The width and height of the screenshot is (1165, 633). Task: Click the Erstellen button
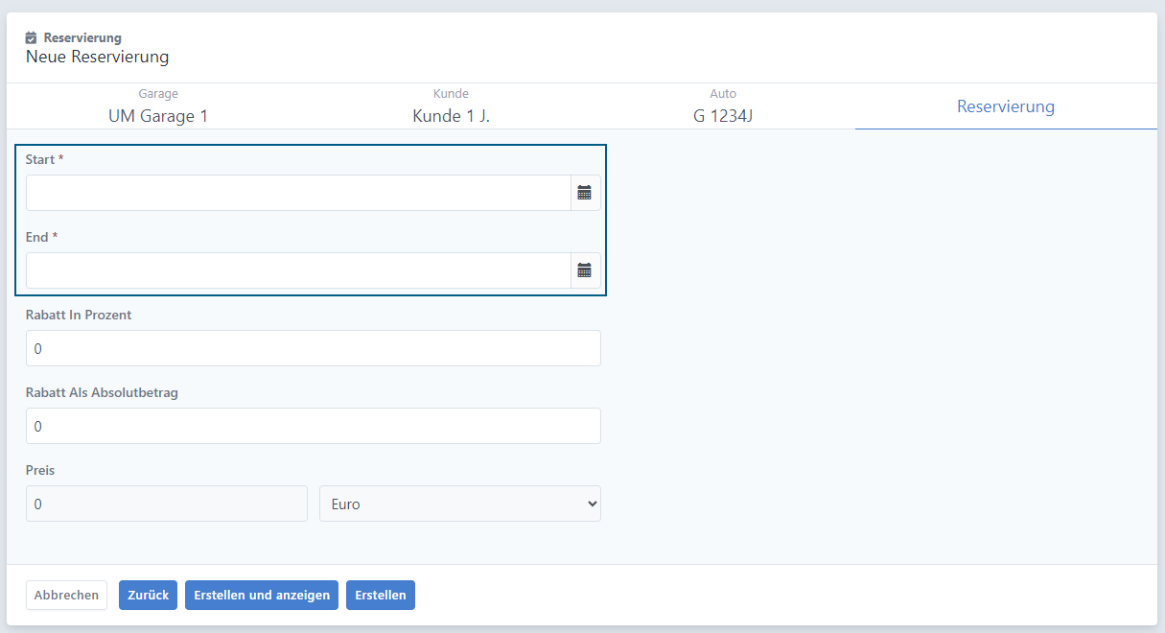coord(381,595)
